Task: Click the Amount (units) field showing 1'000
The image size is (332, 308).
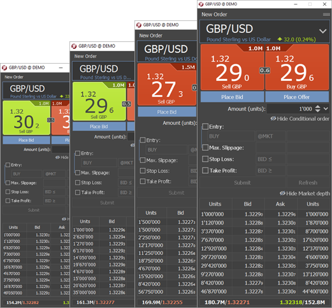Action: [291, 109]
